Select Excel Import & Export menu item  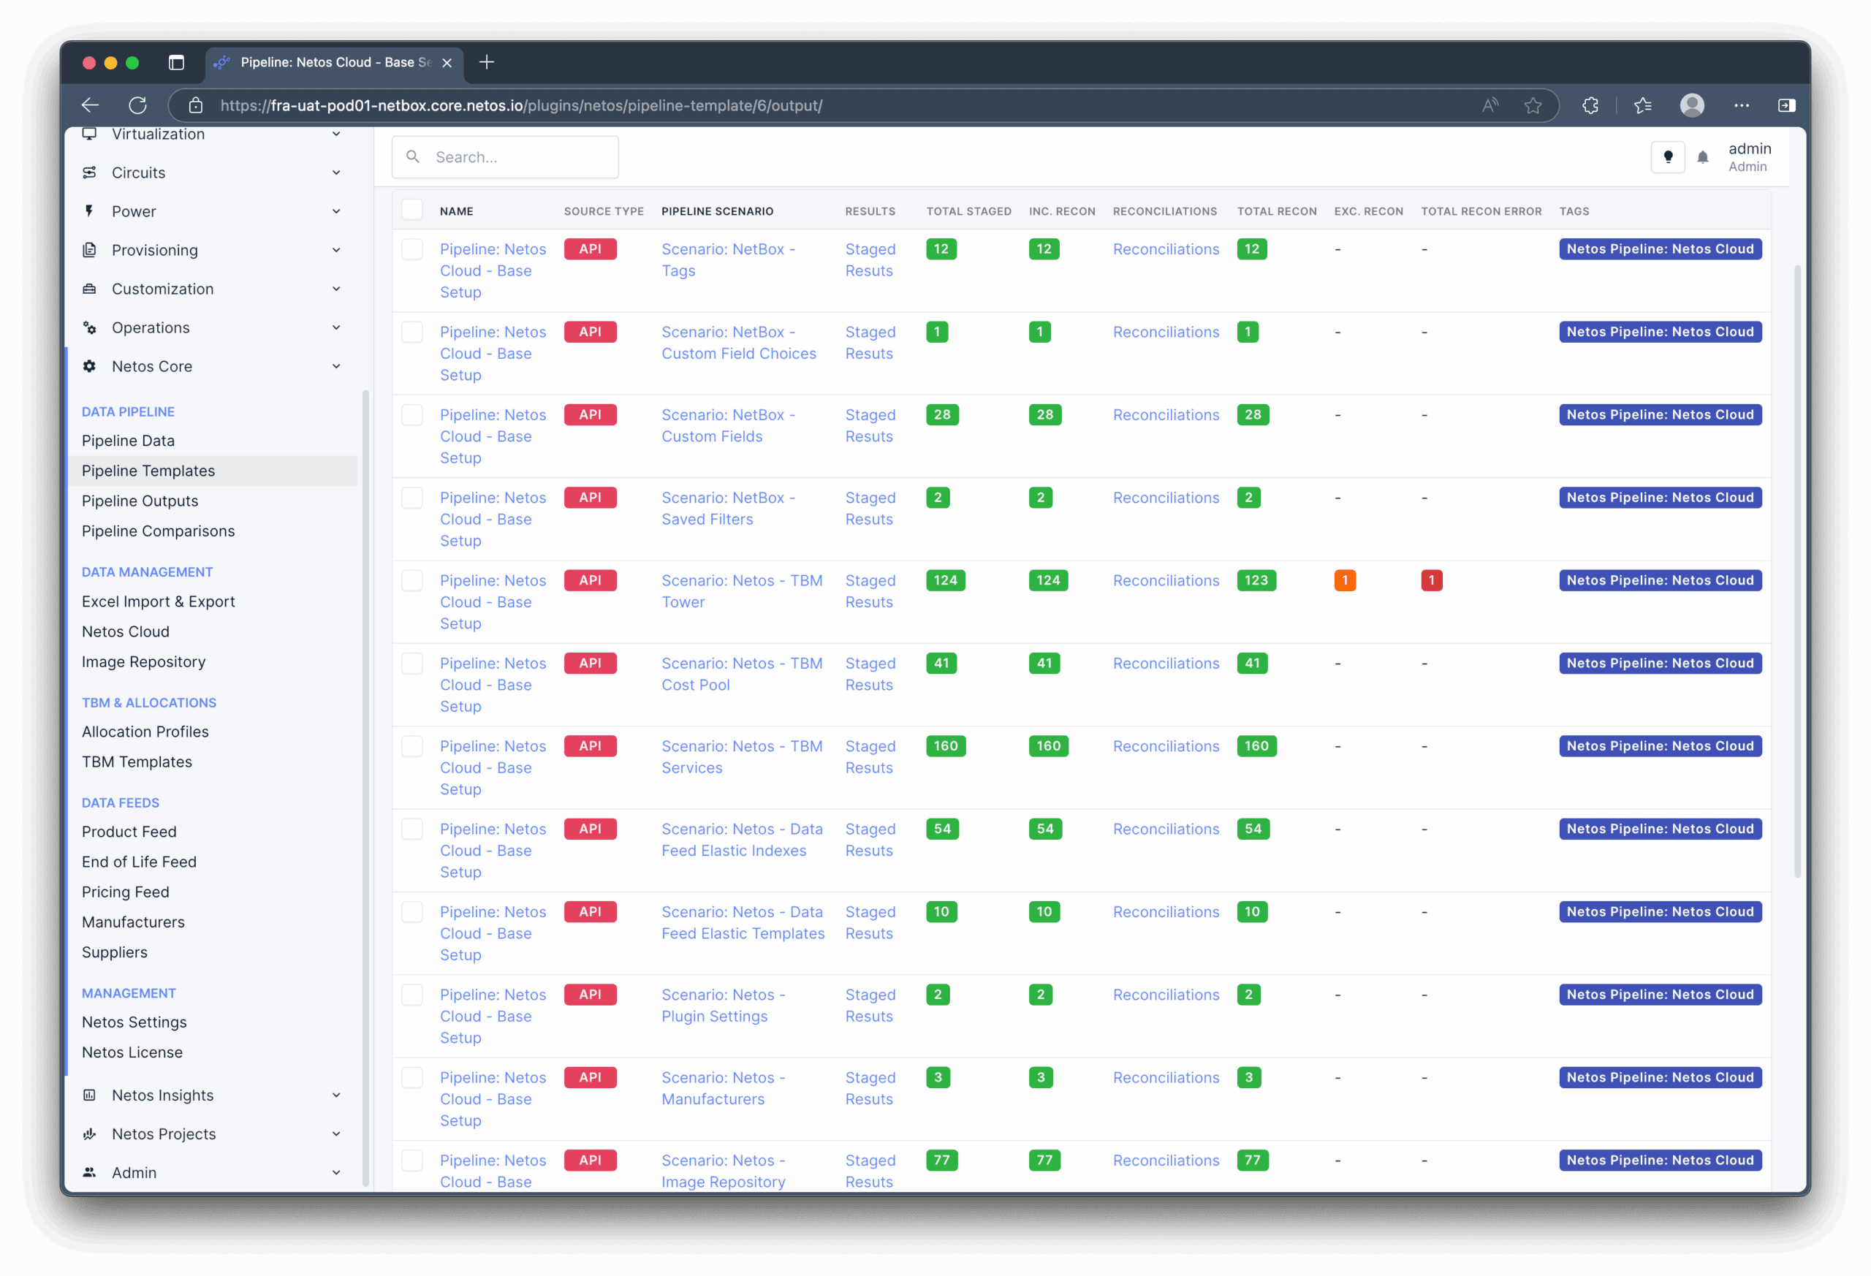coord(159,601)
